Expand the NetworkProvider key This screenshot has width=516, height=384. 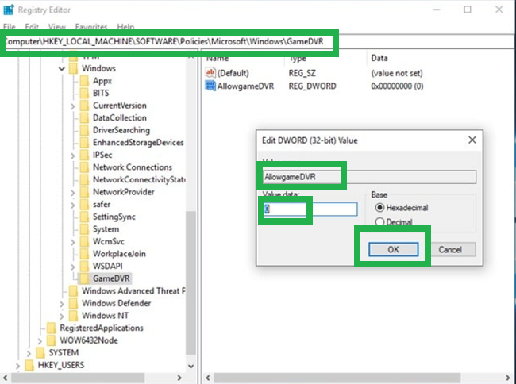pos(73,192)
